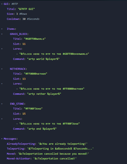Fold the END_STONE block arrow
The height and width of the screenshot is (164, 127).
click(2, 104)
